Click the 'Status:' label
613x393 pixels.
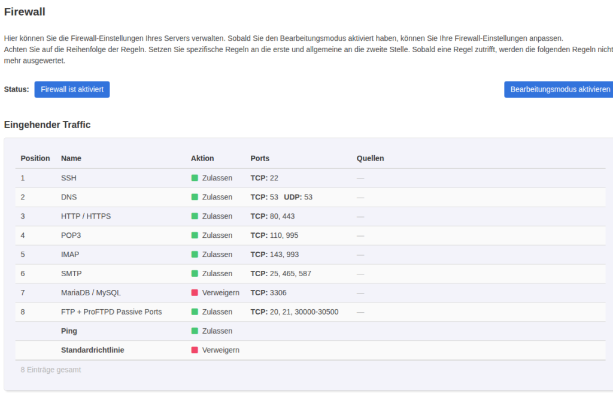(x=16, y=89)
